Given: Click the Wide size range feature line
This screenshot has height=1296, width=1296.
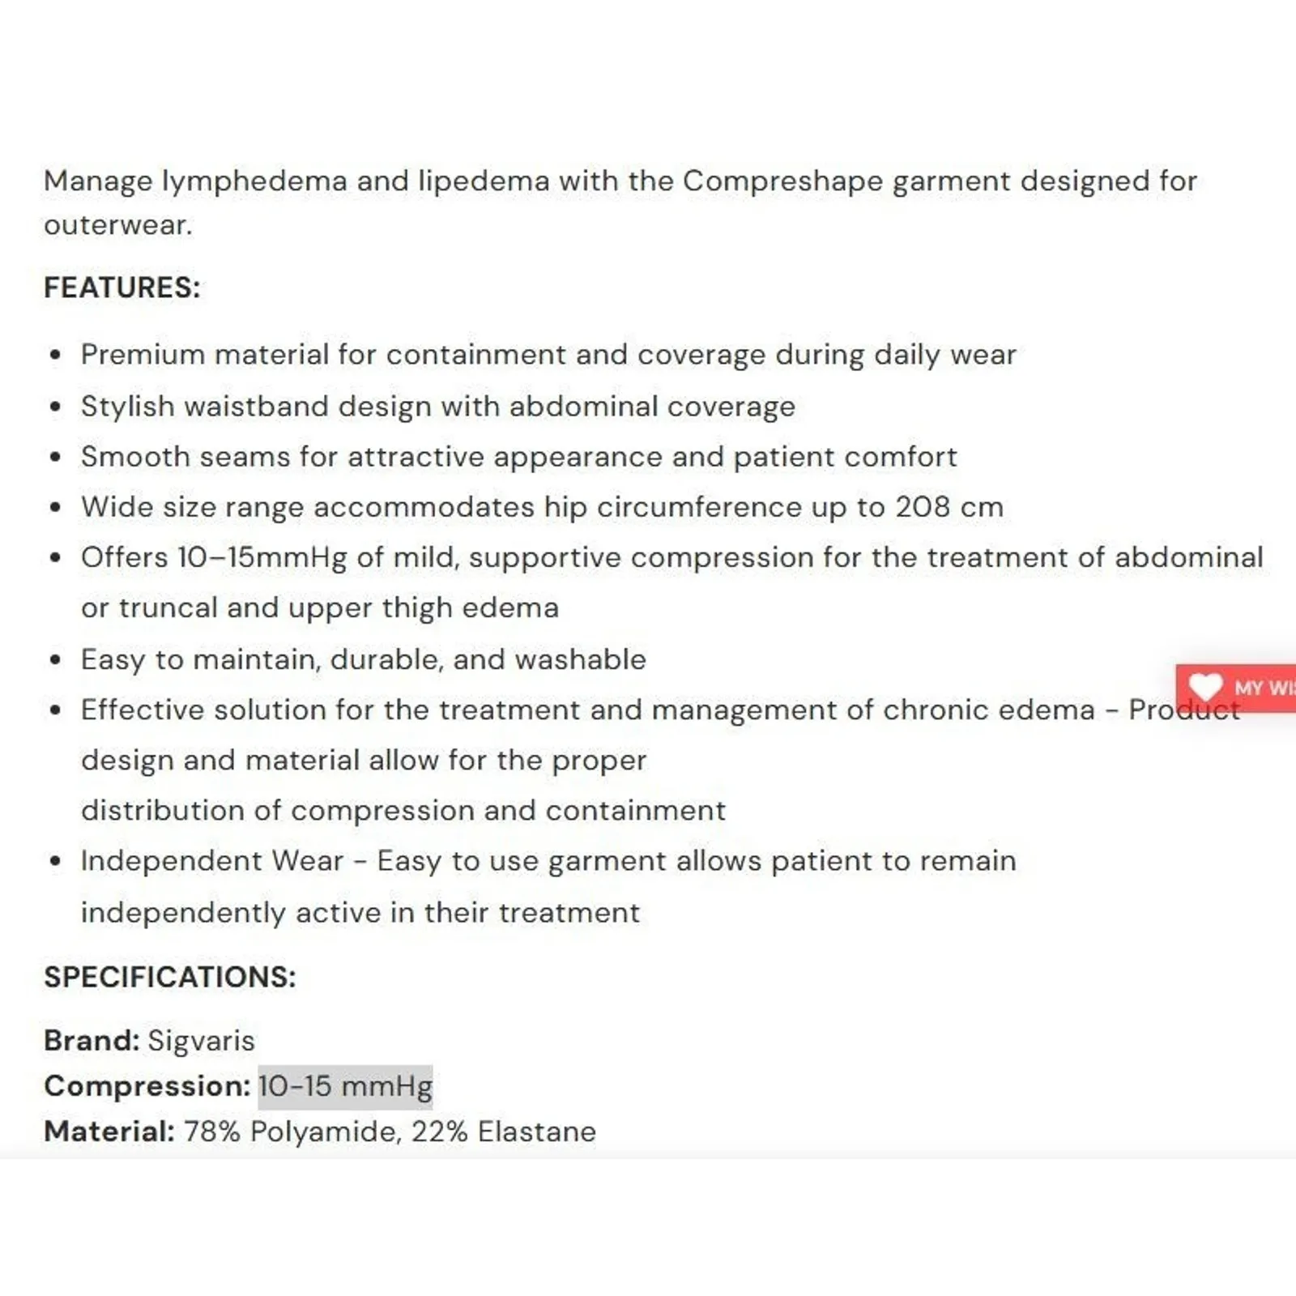Looking at the screenshot, I should [541, 507].
